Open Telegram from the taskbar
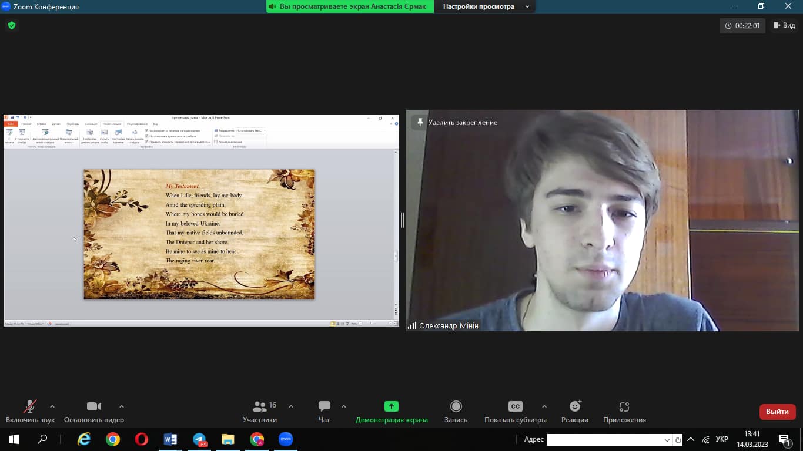 [x=199, y=440]
